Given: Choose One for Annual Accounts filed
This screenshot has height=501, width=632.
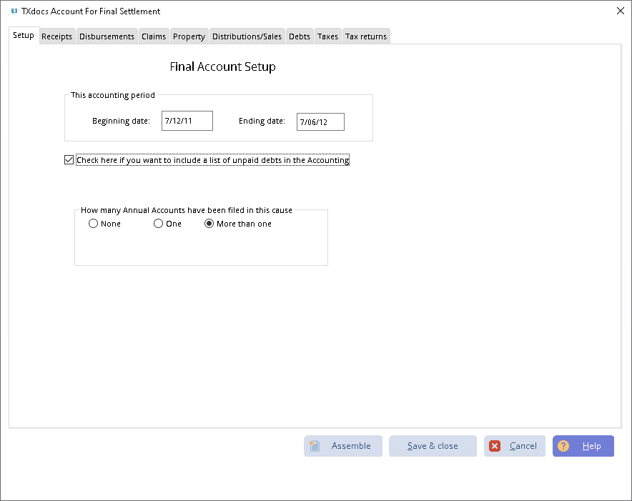Looking at the screenshot, I should pos(157,223).
